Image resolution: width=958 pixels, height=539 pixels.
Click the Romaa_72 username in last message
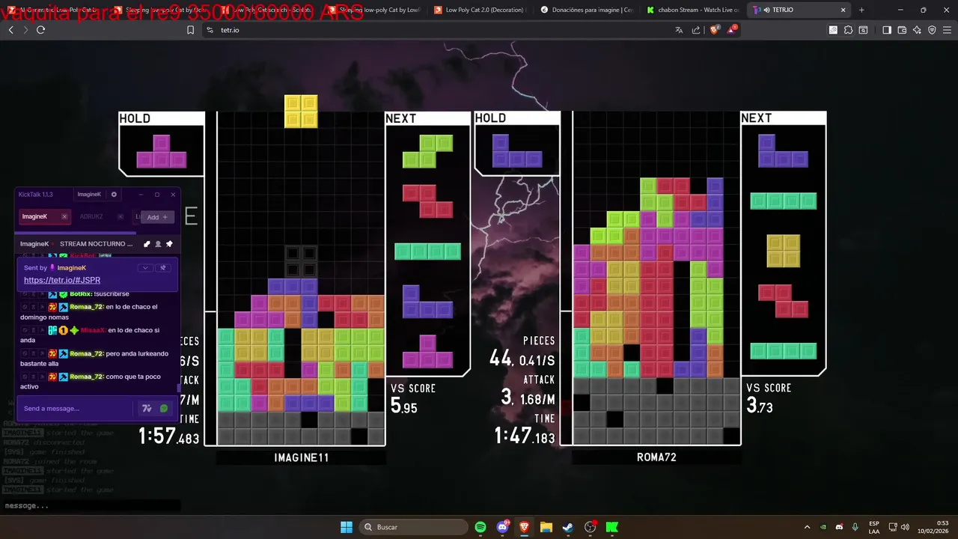click(86, 377)
